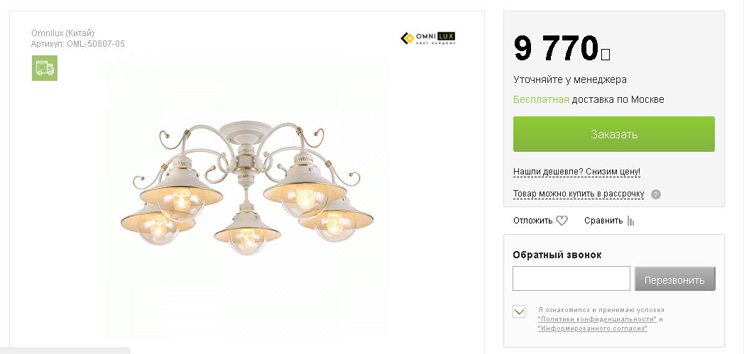The width and height of the screenshot is (744, 354).
Task: Click the Omnilux brand logo
Action: (428, 38)
